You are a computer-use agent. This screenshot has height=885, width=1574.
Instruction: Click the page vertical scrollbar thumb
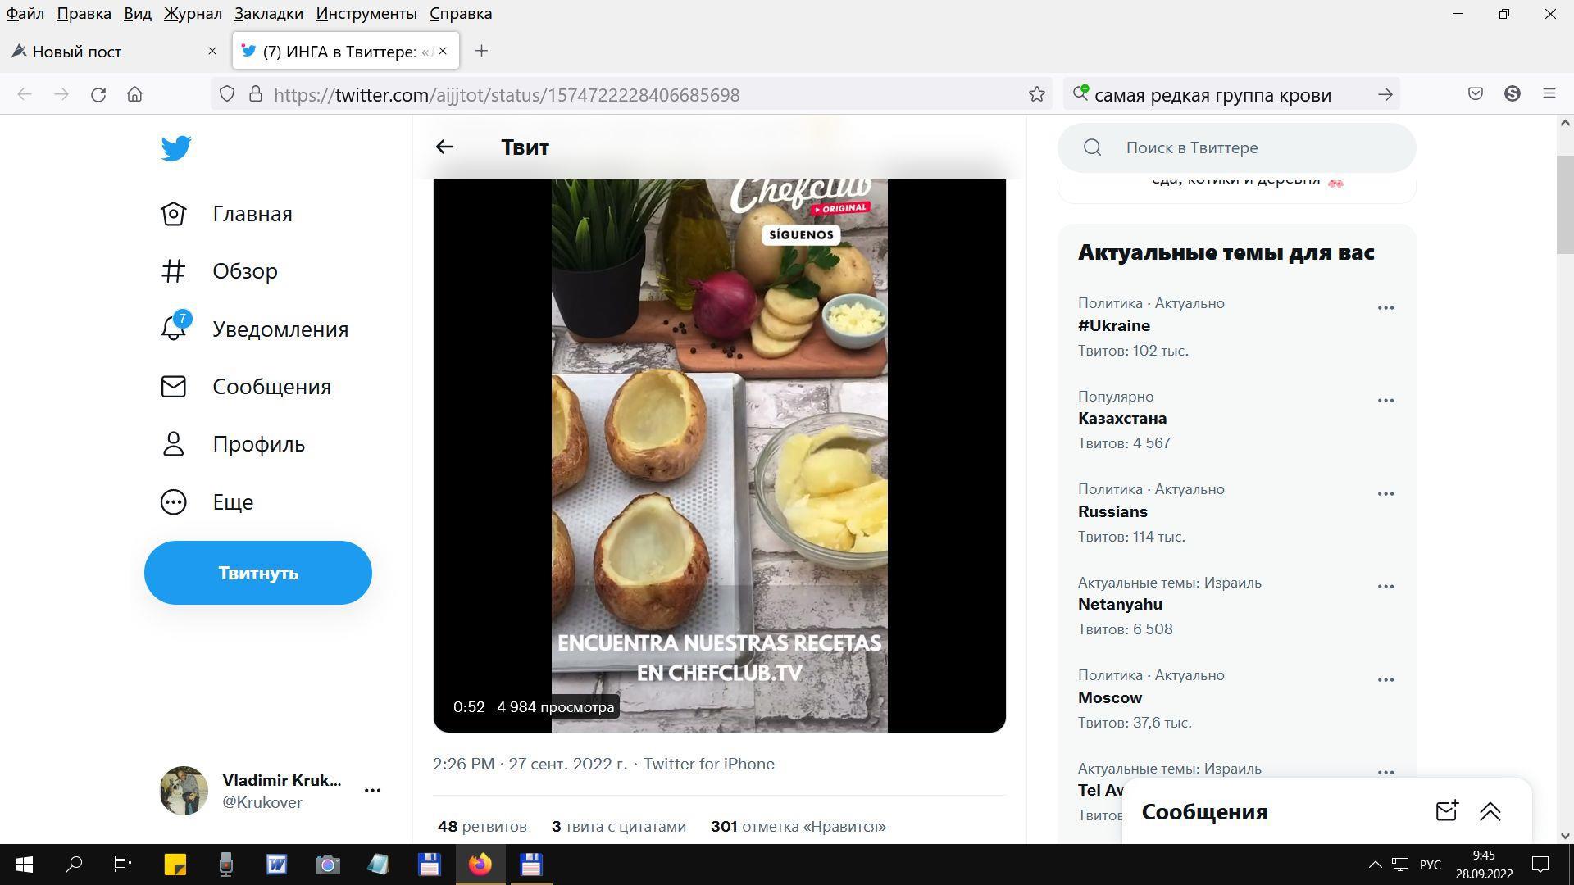[1564, 205]
